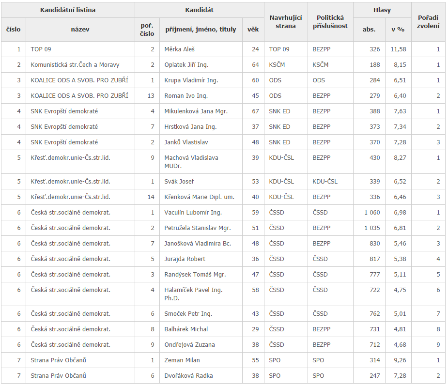Click 'Česká str.sociálně demokrat.' in Vaculín's row
The image size is (448, 387).
pyautogui.click(x=71, y=212)
